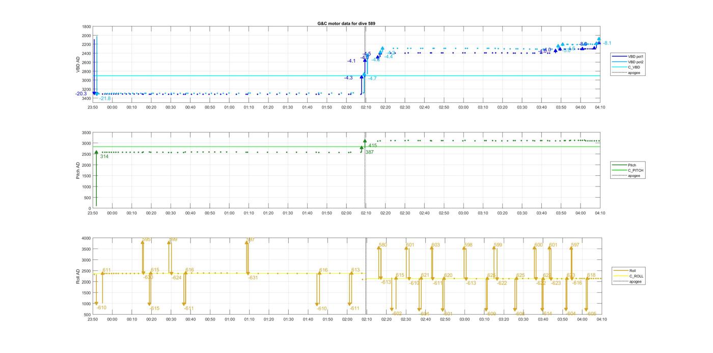Click the -4.1 label near apogee
This screenshot has width=713, height=353.
tap(351, 61)
